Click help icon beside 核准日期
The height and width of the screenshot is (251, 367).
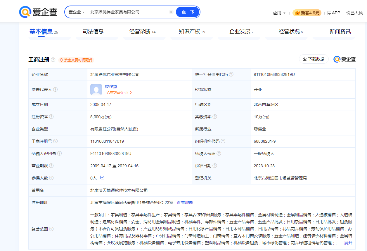215,166
